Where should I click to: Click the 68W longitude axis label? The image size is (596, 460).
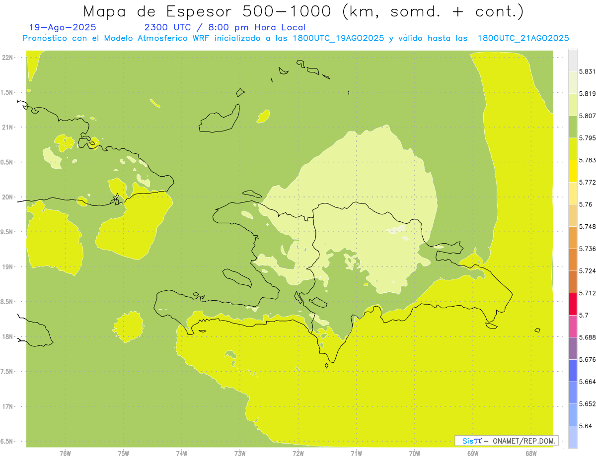530,454
